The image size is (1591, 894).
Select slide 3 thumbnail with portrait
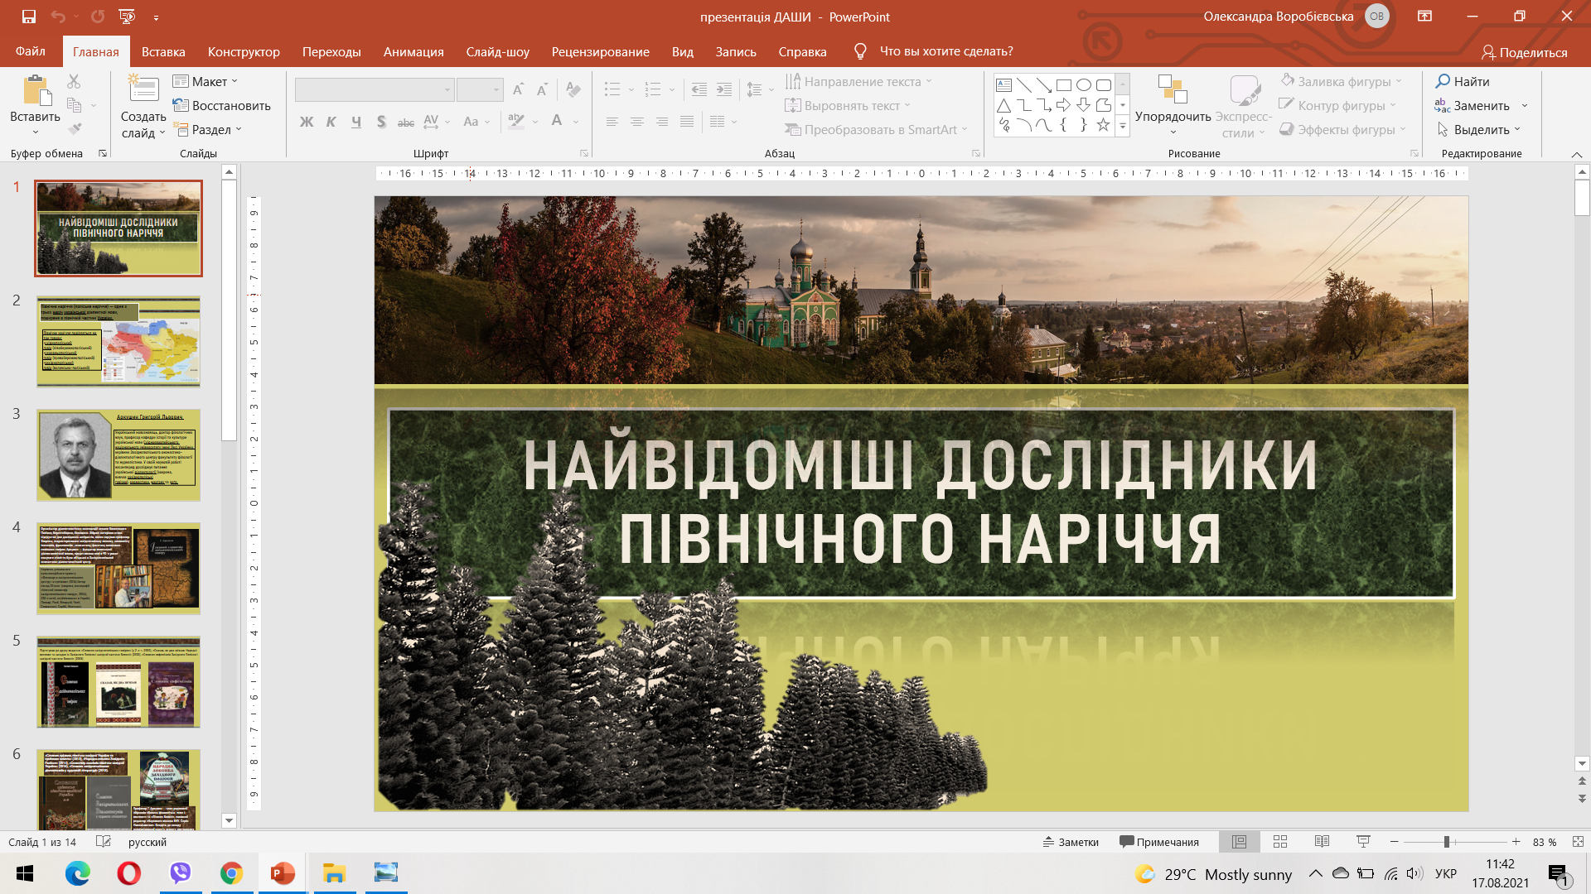(118, 454)
